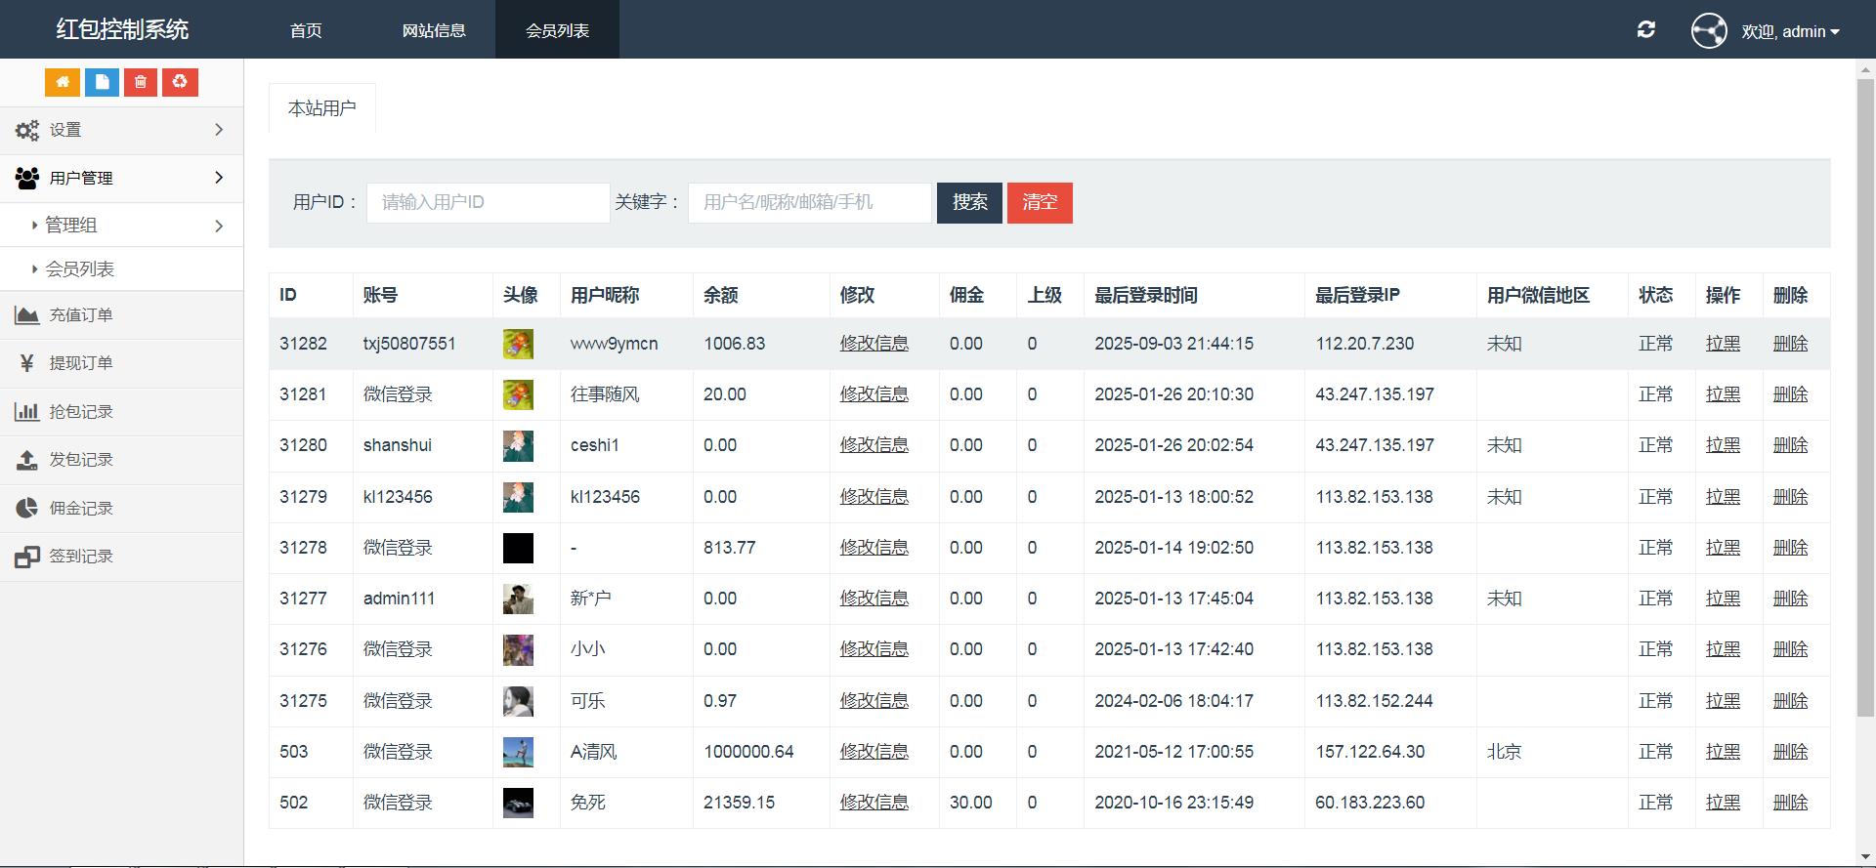Screen dimensions: 1876x868
Task: Collapse the 用户管理 sidebar section
Action: coord(121,178)
